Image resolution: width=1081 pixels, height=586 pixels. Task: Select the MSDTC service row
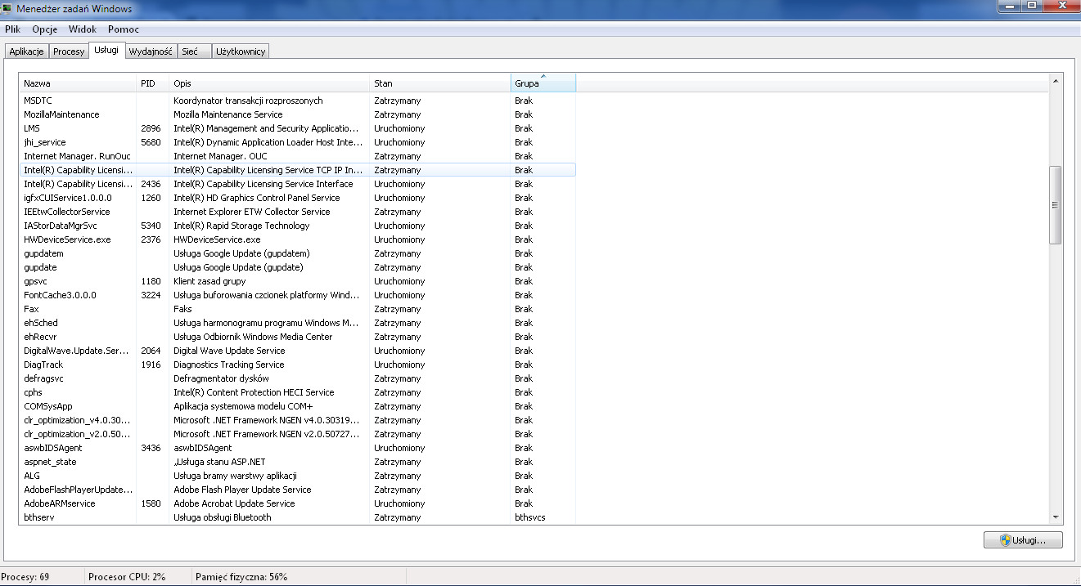pyautogui.click(x=298, y=101)
